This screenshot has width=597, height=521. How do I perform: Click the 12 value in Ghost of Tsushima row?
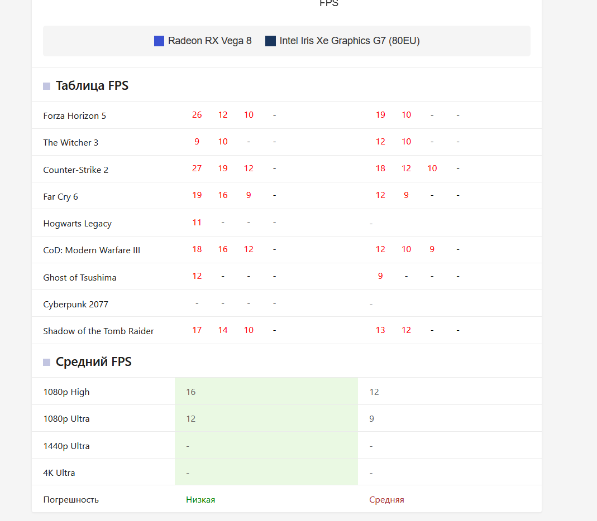click(x=197, y=276)
